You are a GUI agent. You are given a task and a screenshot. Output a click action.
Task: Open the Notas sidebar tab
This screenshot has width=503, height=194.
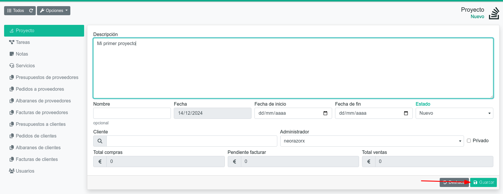(44, 54)
